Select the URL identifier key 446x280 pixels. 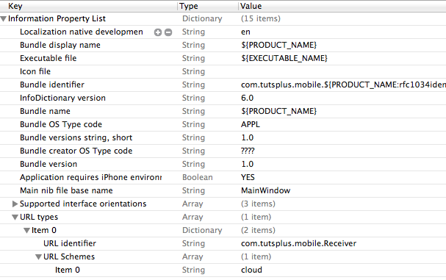70,243
